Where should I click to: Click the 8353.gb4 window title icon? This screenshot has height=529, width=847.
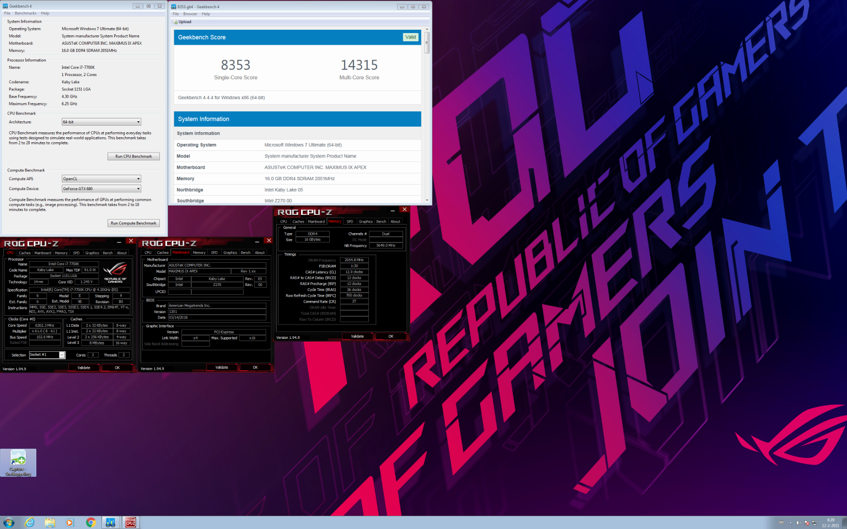pyautogui.click(x=174, y=7)
